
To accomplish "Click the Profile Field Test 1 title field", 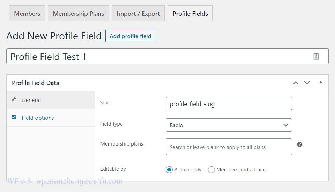I will coord(157,57).
